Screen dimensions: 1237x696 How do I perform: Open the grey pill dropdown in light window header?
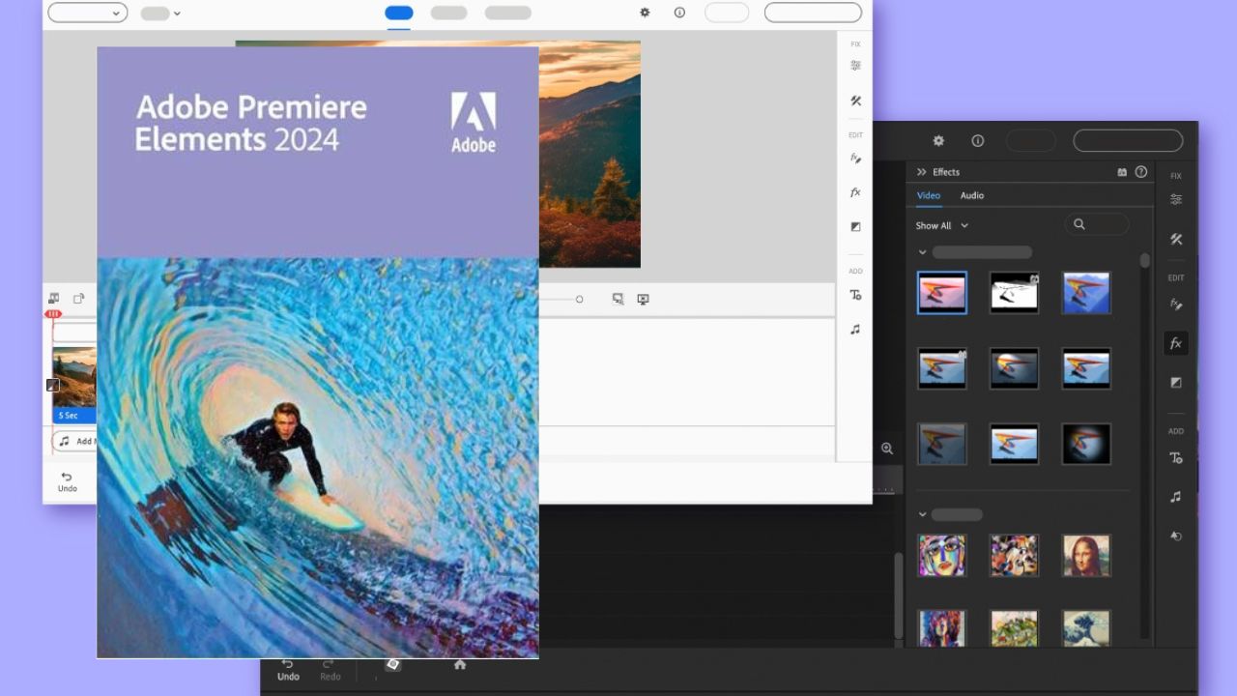[160, 14]
